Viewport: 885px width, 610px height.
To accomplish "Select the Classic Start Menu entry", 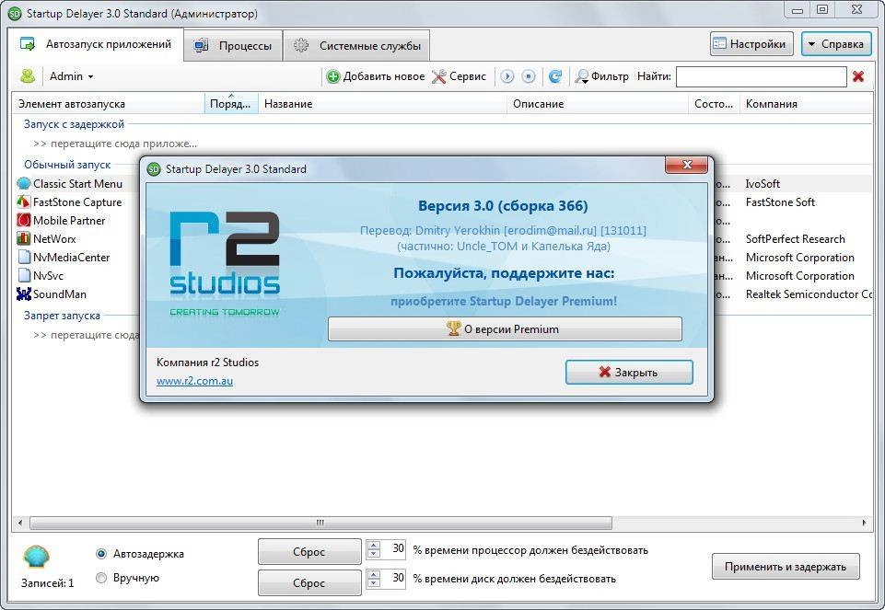I will click(x=78, y=184).
